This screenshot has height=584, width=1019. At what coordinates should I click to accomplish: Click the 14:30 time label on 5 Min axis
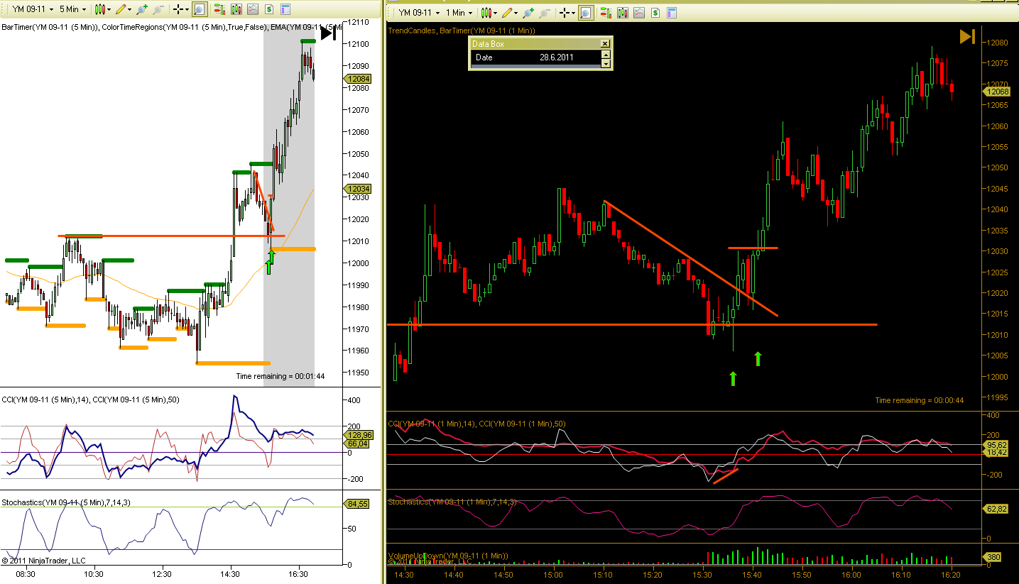pyautogui.click(x=231, y=573)
